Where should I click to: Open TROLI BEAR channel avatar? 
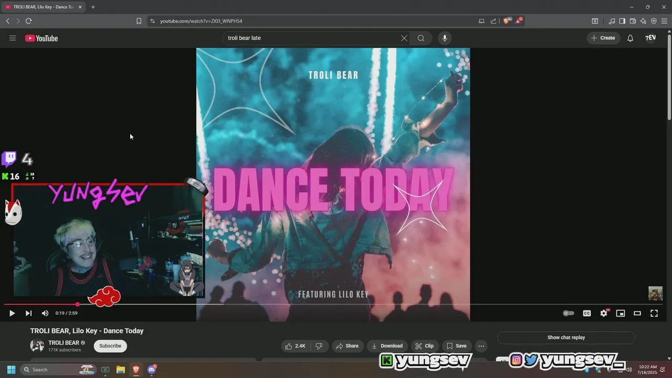(x=37, y=346)
